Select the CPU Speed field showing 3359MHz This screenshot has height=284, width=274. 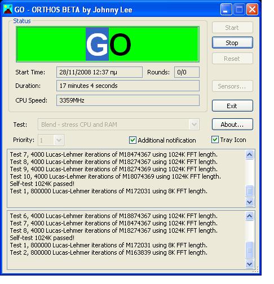point(128,100)
